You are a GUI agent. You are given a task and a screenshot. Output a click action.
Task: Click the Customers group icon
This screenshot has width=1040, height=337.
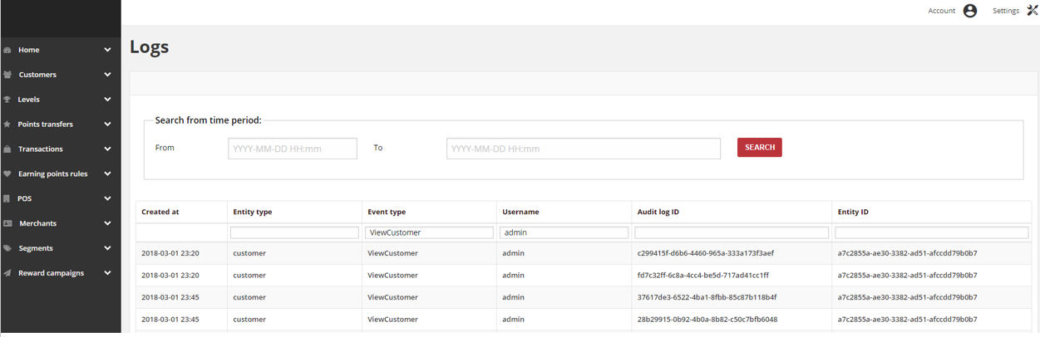[7, 75]
